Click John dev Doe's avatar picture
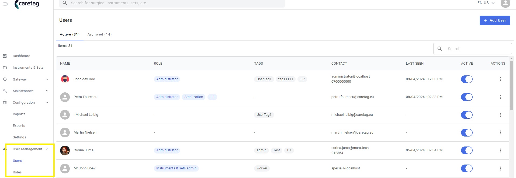This screenshot has width=516, height=178. click(x=65, y=79)
